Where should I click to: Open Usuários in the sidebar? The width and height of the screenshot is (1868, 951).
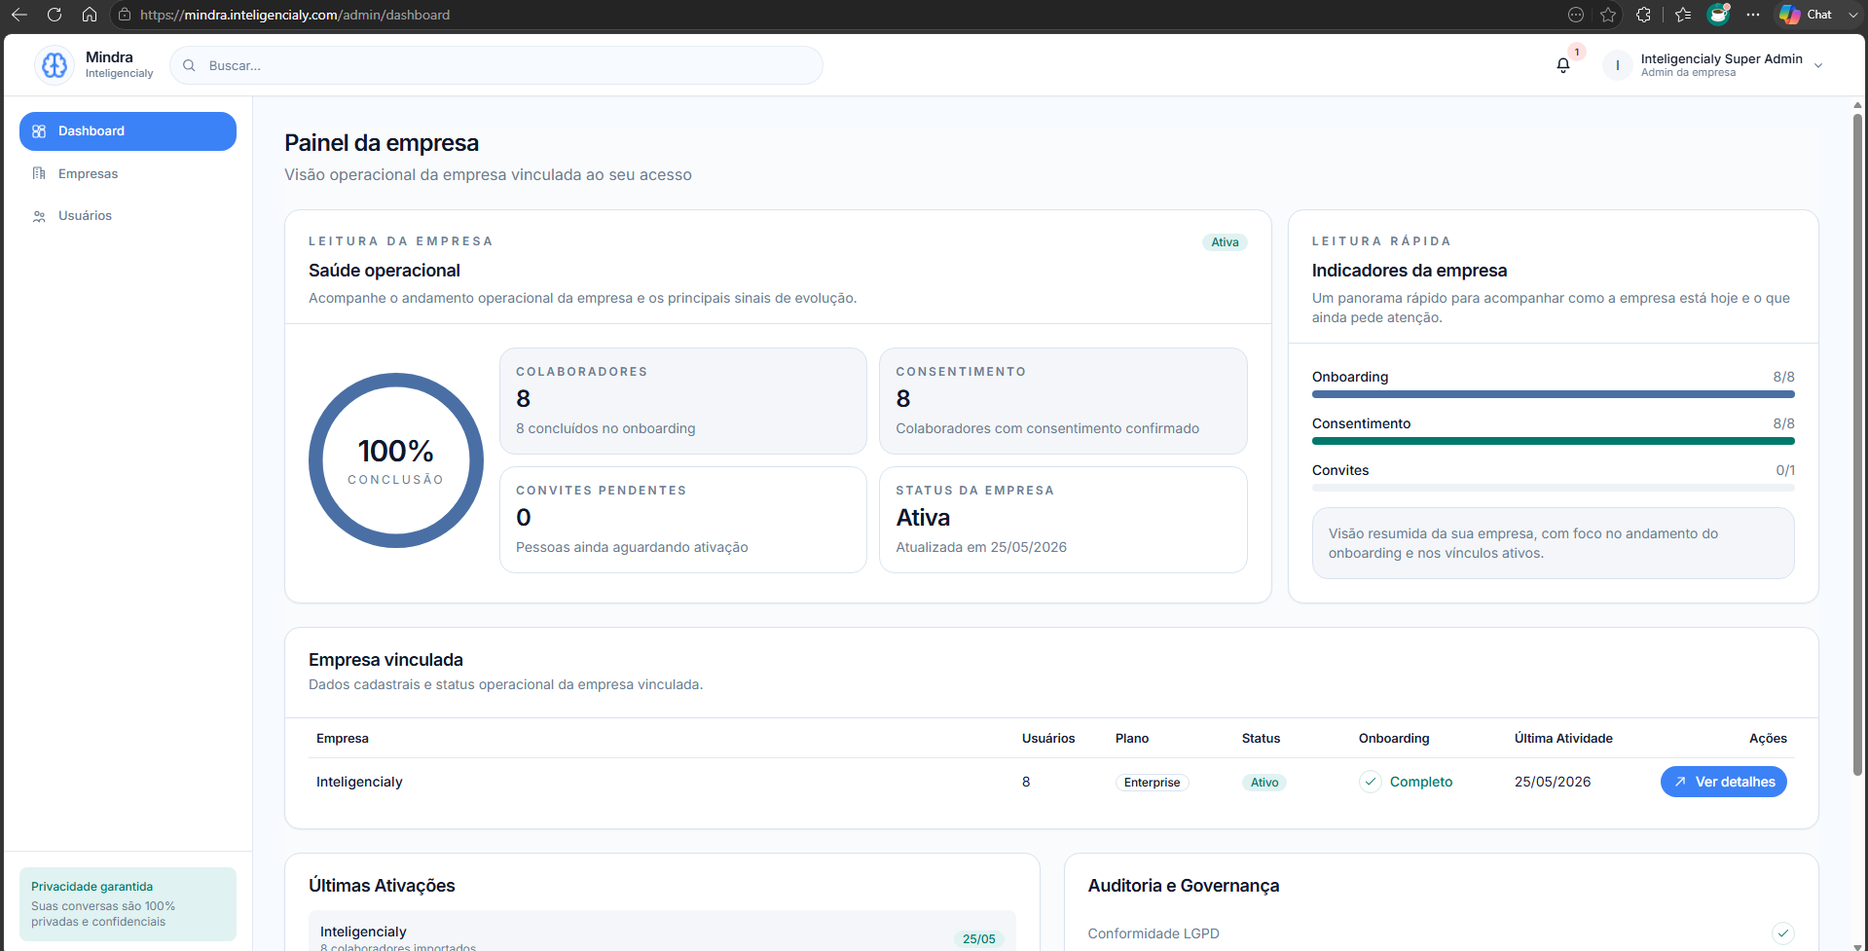[x=128, y=215]
